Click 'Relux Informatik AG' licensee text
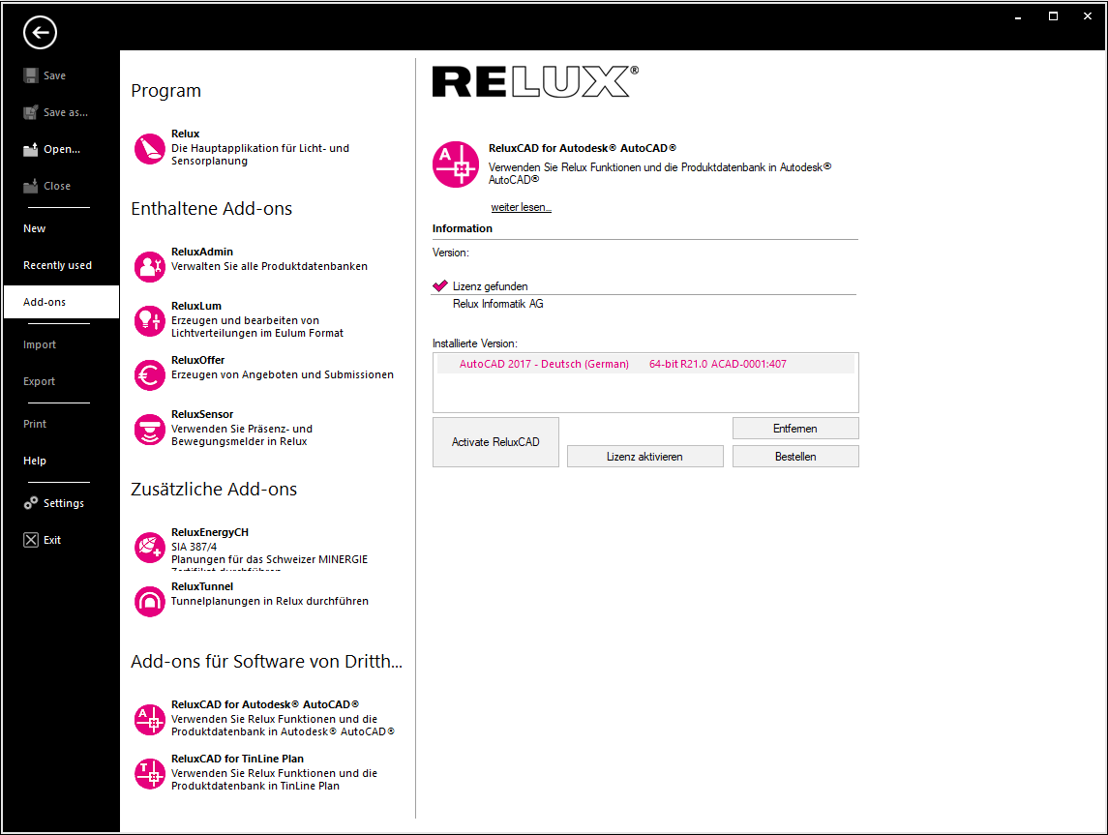The width and height of the screenshot is (1108, 835). (498, 304)
